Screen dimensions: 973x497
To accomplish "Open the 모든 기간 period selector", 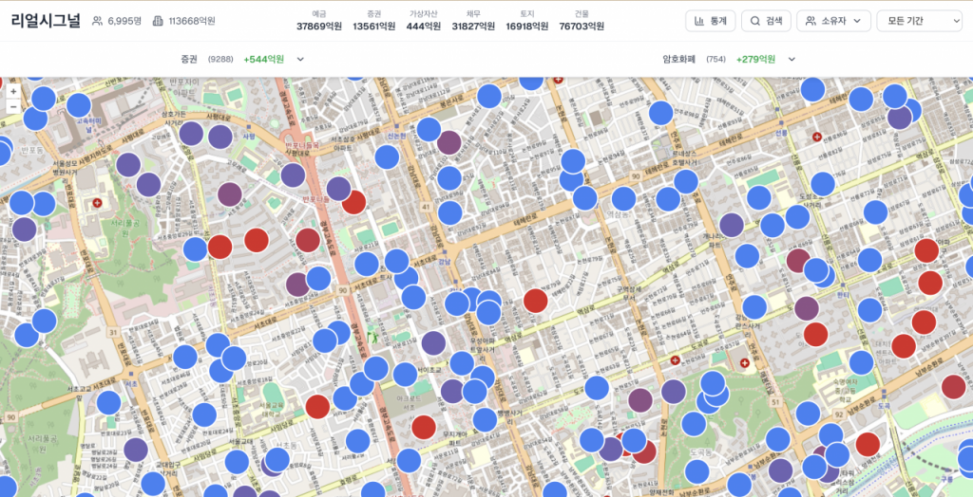I will (919, 21).
